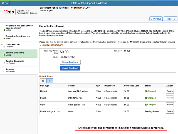178x134 pixels.
Task: Switch Benefit Plans to grid view icon
Action: 50,81
